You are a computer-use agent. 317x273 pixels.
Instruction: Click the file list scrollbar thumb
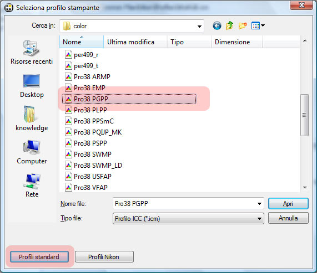pyautogui.click(x=304, y=115)
